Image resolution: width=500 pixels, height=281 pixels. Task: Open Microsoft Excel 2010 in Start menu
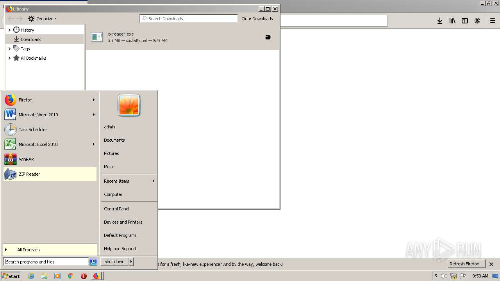50,144
